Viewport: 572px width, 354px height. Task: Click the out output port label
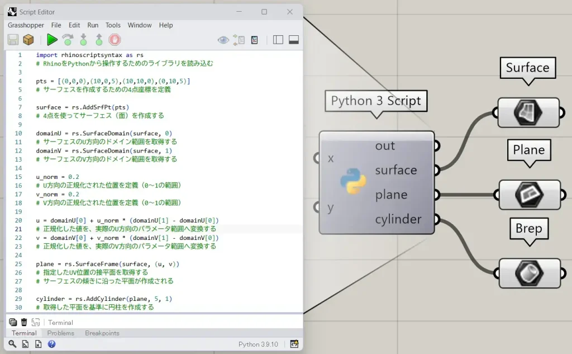click(x=385, y=146)
